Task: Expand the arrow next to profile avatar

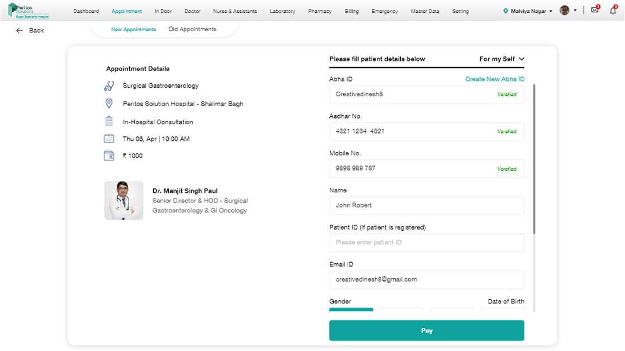Action: (575, 11)
